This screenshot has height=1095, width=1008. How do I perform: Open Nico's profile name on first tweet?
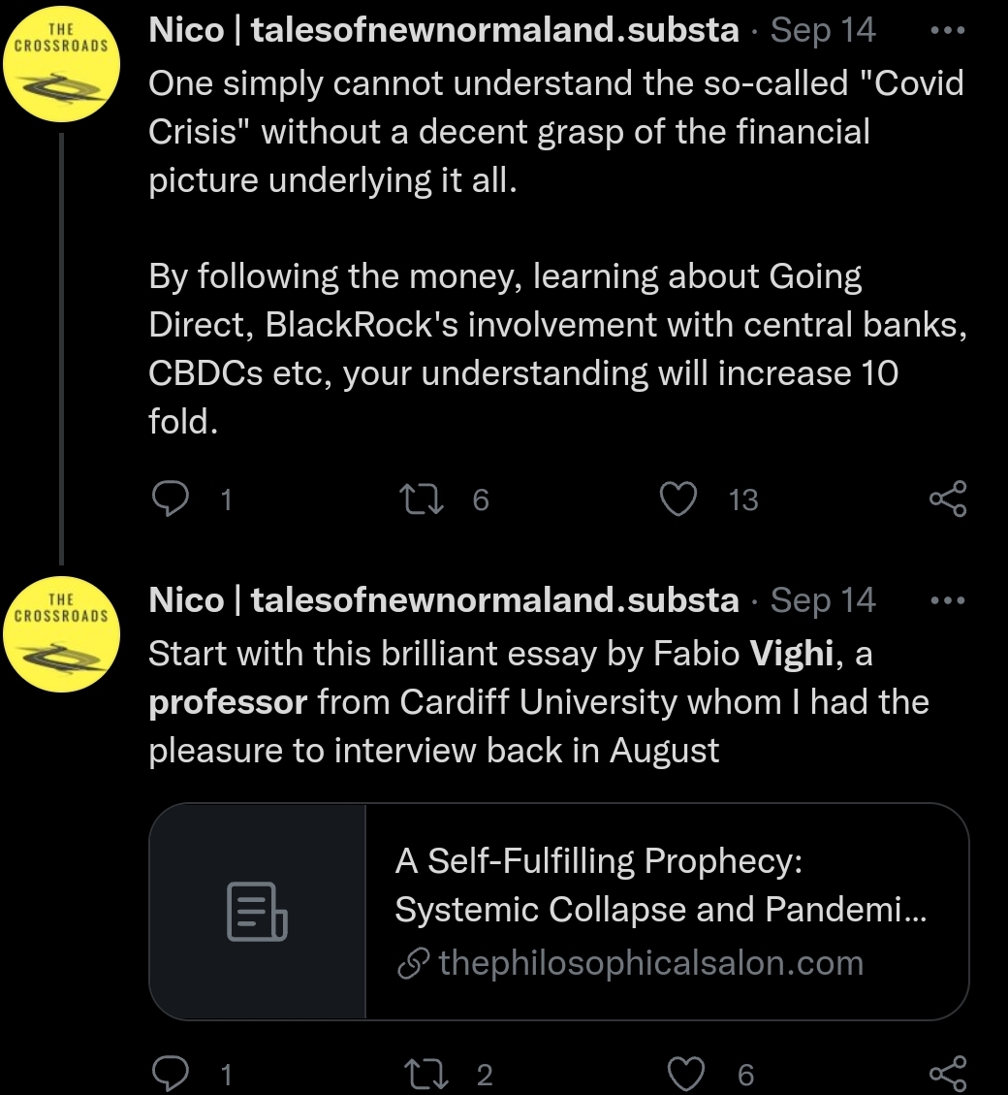(x=443, y=31)
